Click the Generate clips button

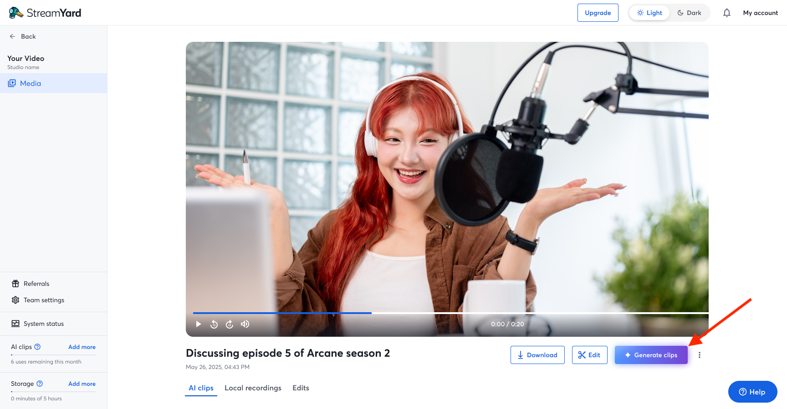651,355
